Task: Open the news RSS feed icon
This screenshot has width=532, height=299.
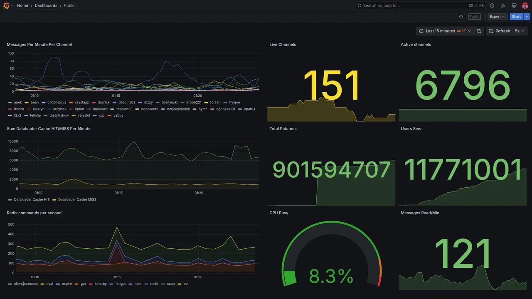Action: (503, 5)
